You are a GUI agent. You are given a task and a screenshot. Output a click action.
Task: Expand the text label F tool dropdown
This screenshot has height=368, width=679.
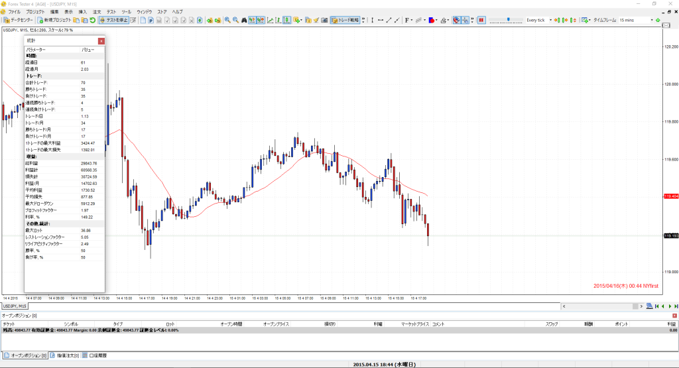coord(414,21)
